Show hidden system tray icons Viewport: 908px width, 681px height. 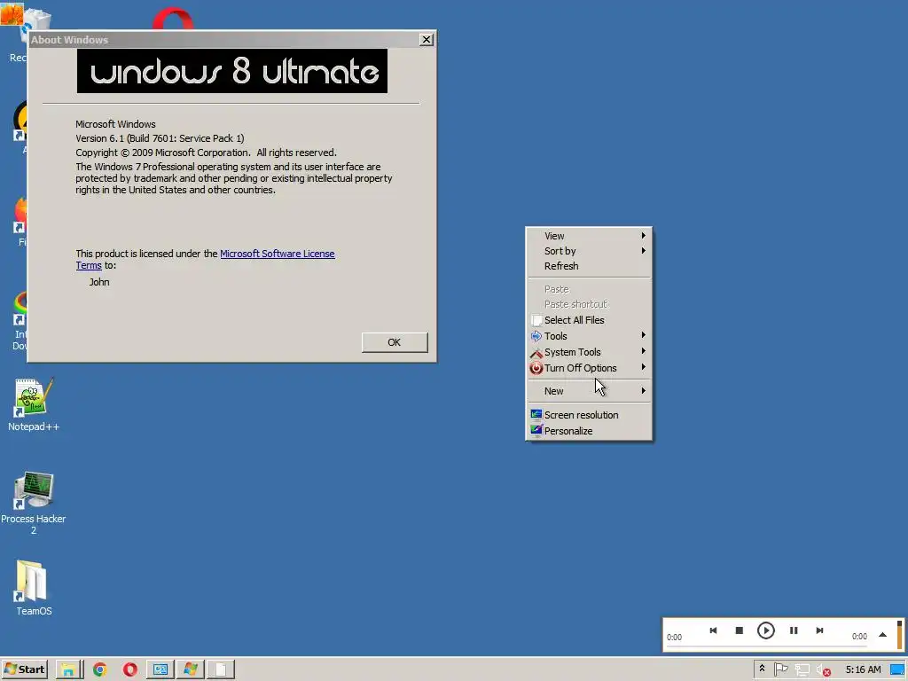(762, 669)
